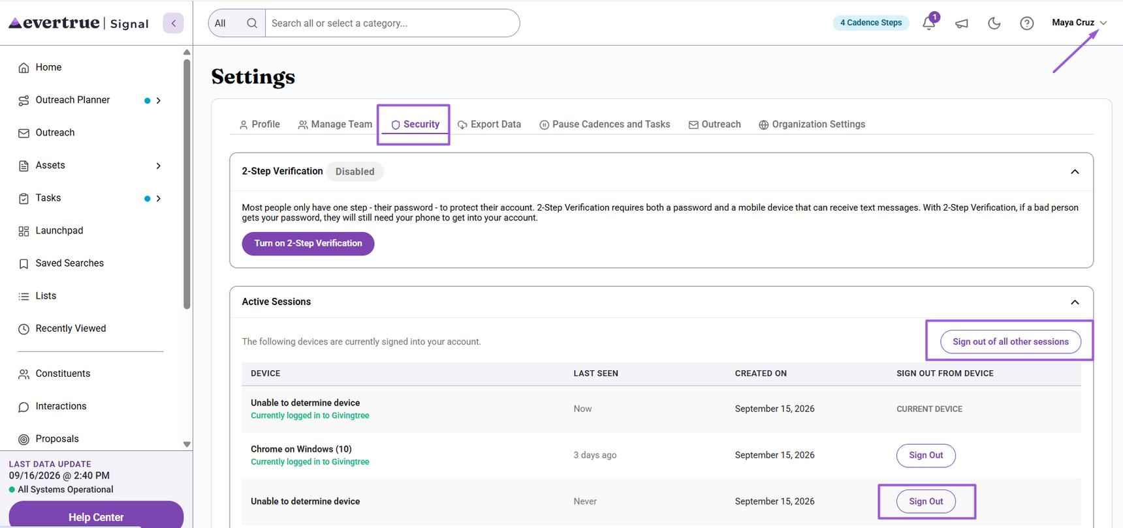Viewport: 1123px width, 528px height.
Task: Open the Maya Cruz user dropdown
Action: tap(1079, 23)
